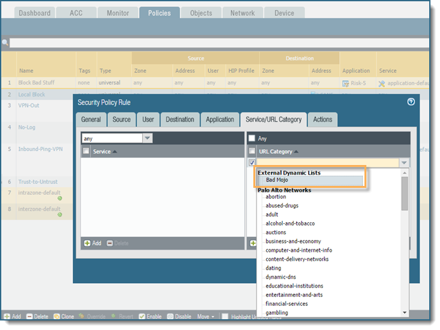The height and width of the screenshot is (330, 440).
Task: Click the green status dot on interzone-default
Action: pyautogui.click(x=60, y=214)
